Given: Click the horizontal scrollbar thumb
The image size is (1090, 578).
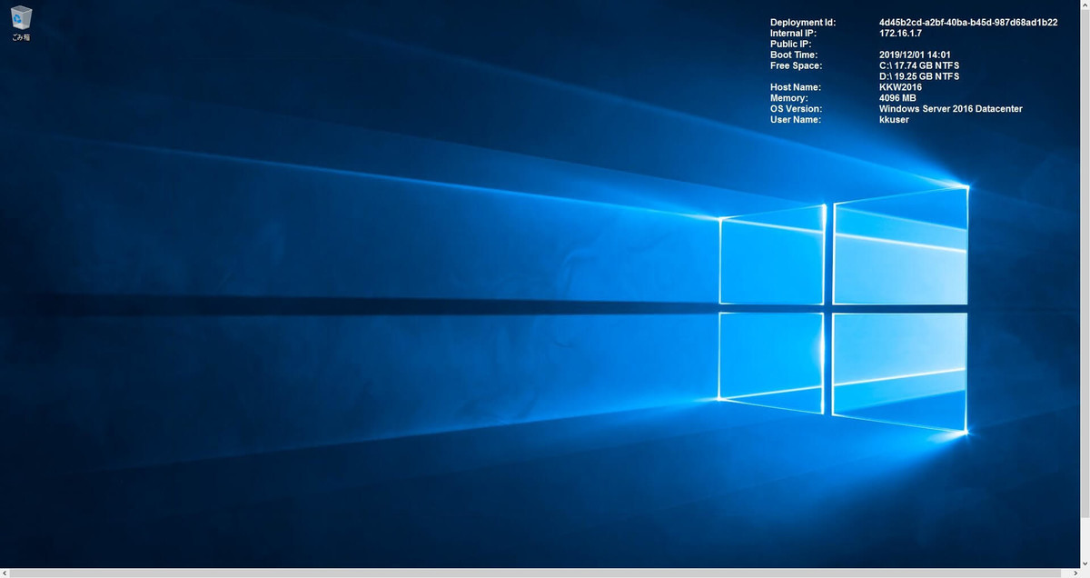Looking at the screenshot, I should pos(536,573).
